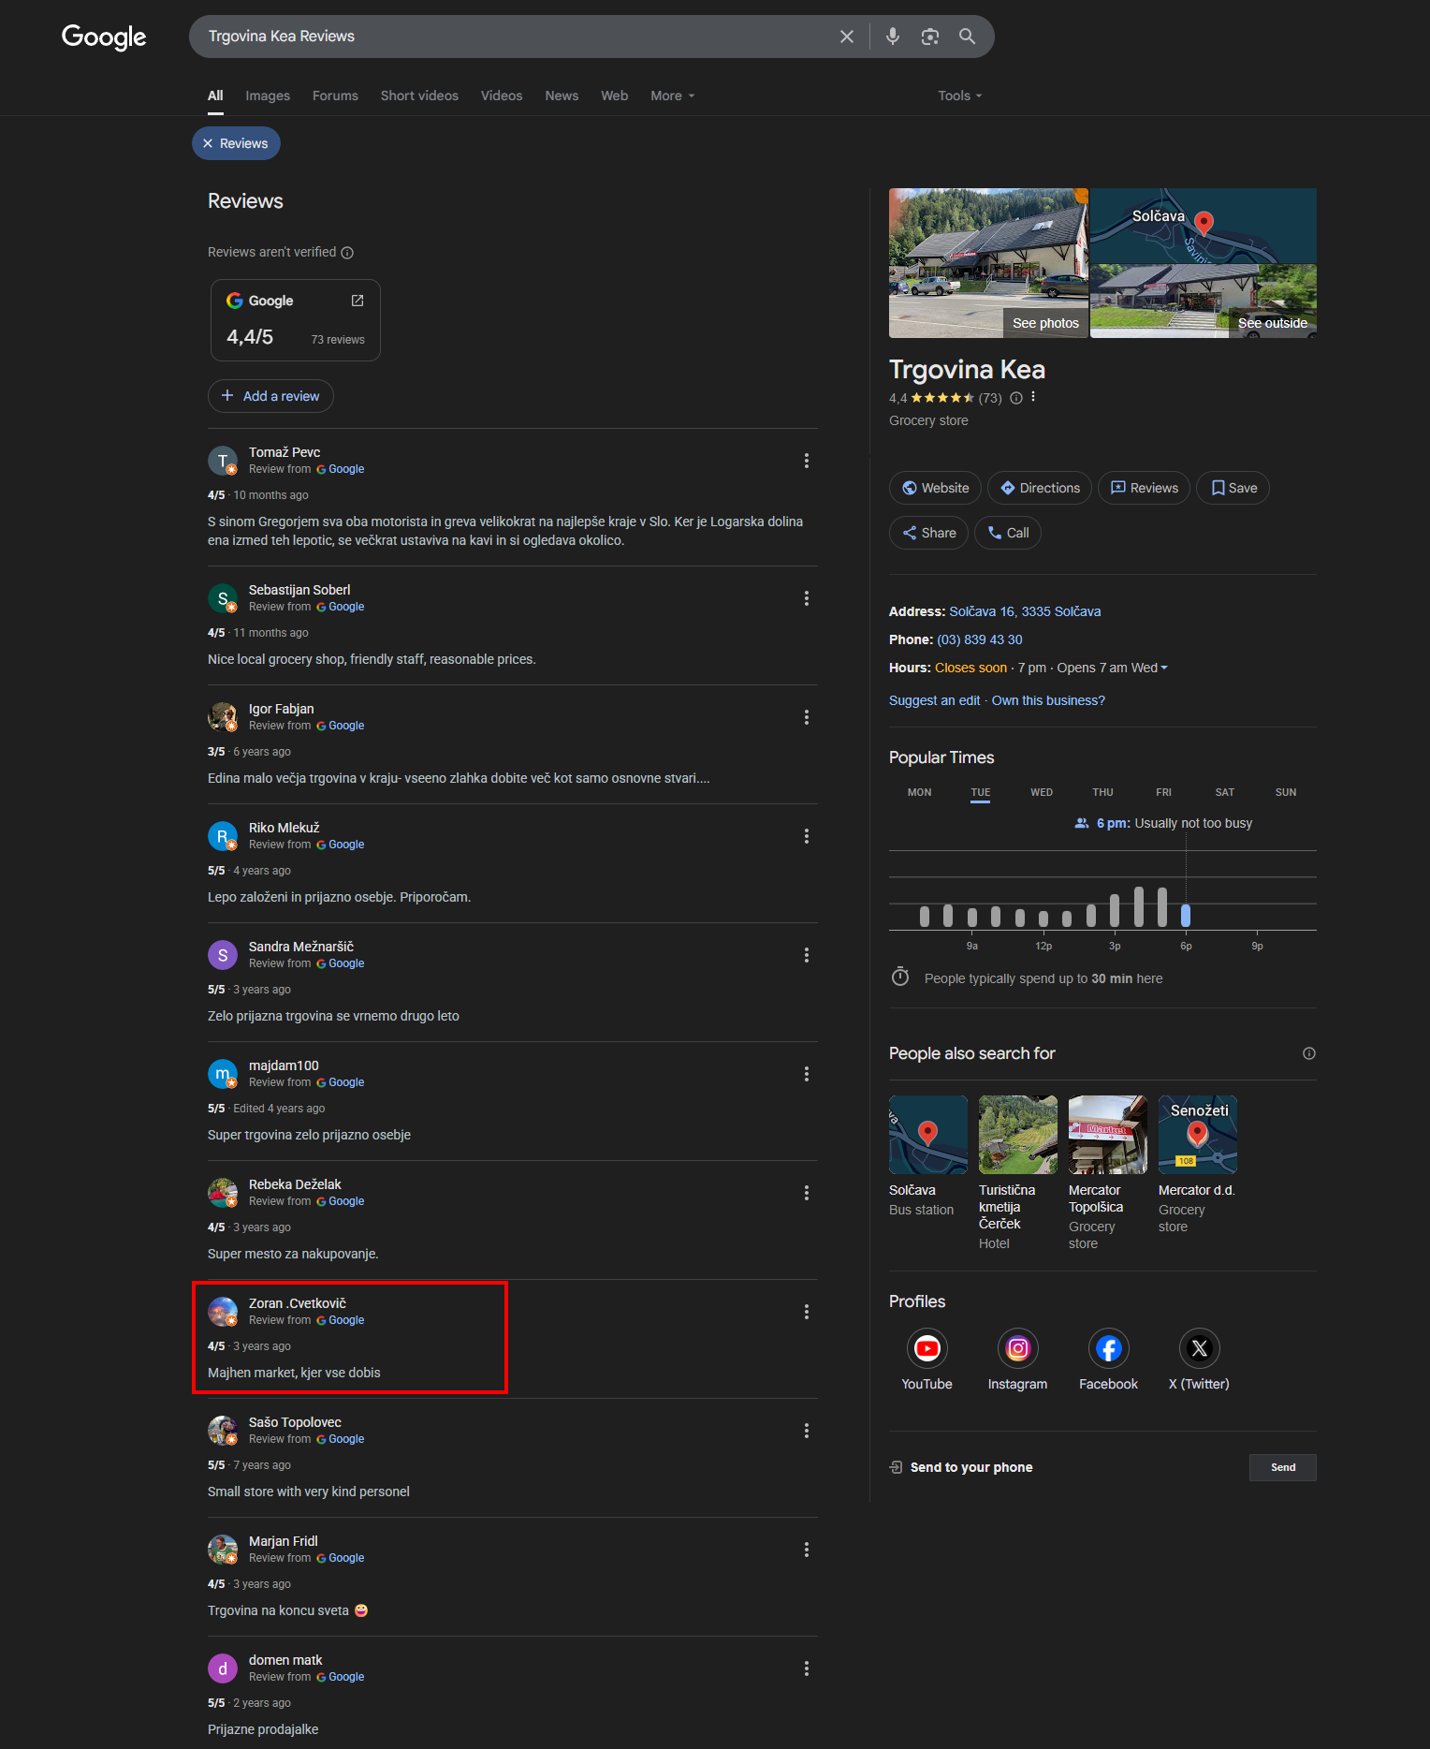The width and height of the screenshot is (1430, 1749).
Task: Switch to Web tab
Action: [x=614, y=96]
